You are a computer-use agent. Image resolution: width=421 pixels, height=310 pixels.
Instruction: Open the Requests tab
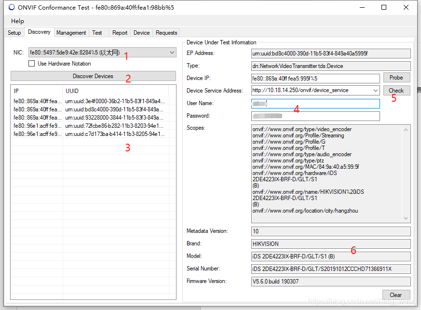coord(166,32)
